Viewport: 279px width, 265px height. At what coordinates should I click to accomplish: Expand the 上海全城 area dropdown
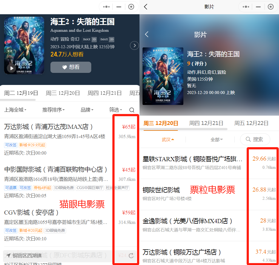pos(15,110)
